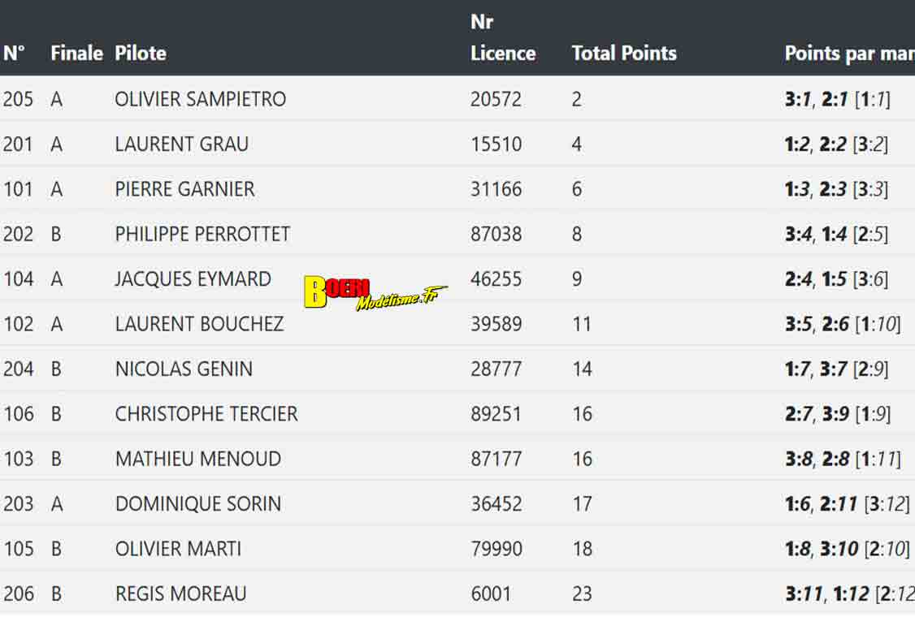Select NICOLAS GENIN row
Screen dimensions: 915x617
[457, 369]
